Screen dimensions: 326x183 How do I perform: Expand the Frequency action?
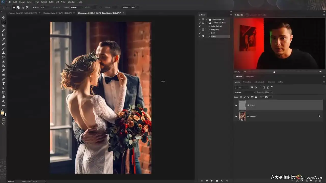click(x=209, y=30)
